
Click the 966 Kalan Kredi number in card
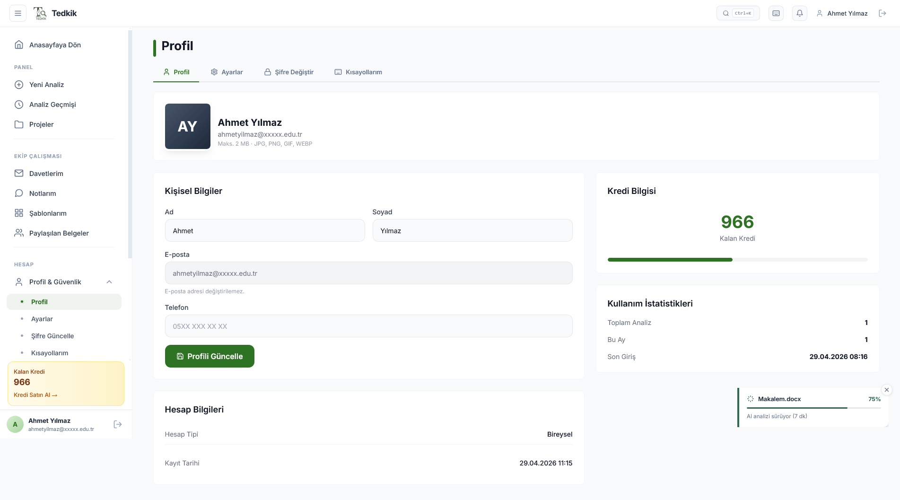tap(737, 222)
